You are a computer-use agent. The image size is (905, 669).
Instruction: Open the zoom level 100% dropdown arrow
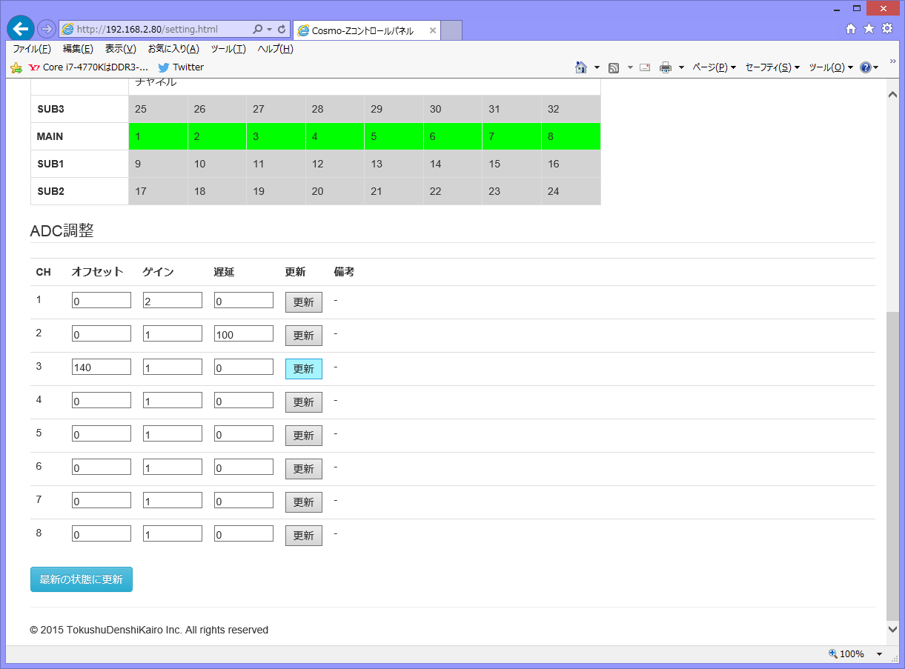[879, 654]
